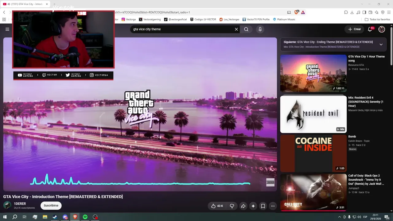Screen dimensions: 393x221
Task: Click the install-app icon in address bar
Action: (x=289, y=12)
